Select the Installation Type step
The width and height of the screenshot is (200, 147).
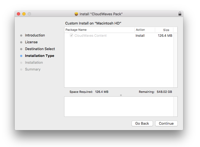[39, 56]
